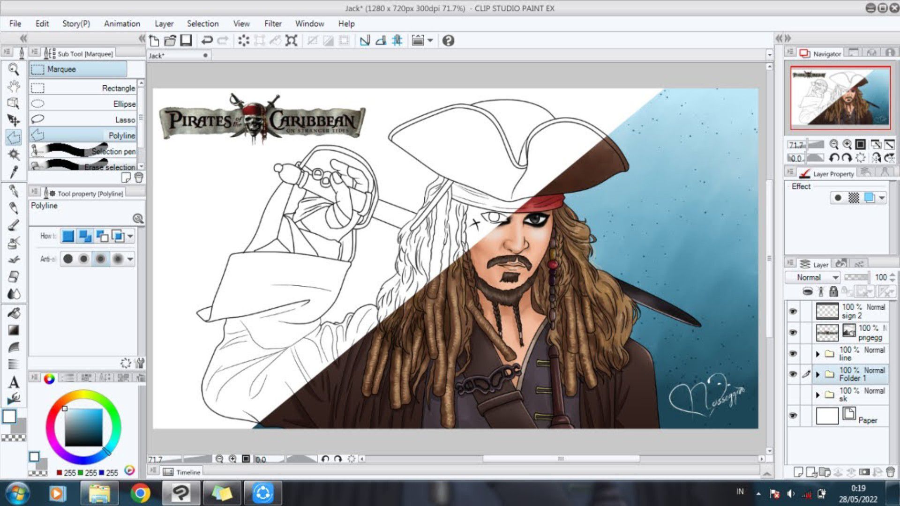Image resolution: width=900 pixels, height=506 pixels.
Task: Expand the sk folder
Action: (818, 395)
